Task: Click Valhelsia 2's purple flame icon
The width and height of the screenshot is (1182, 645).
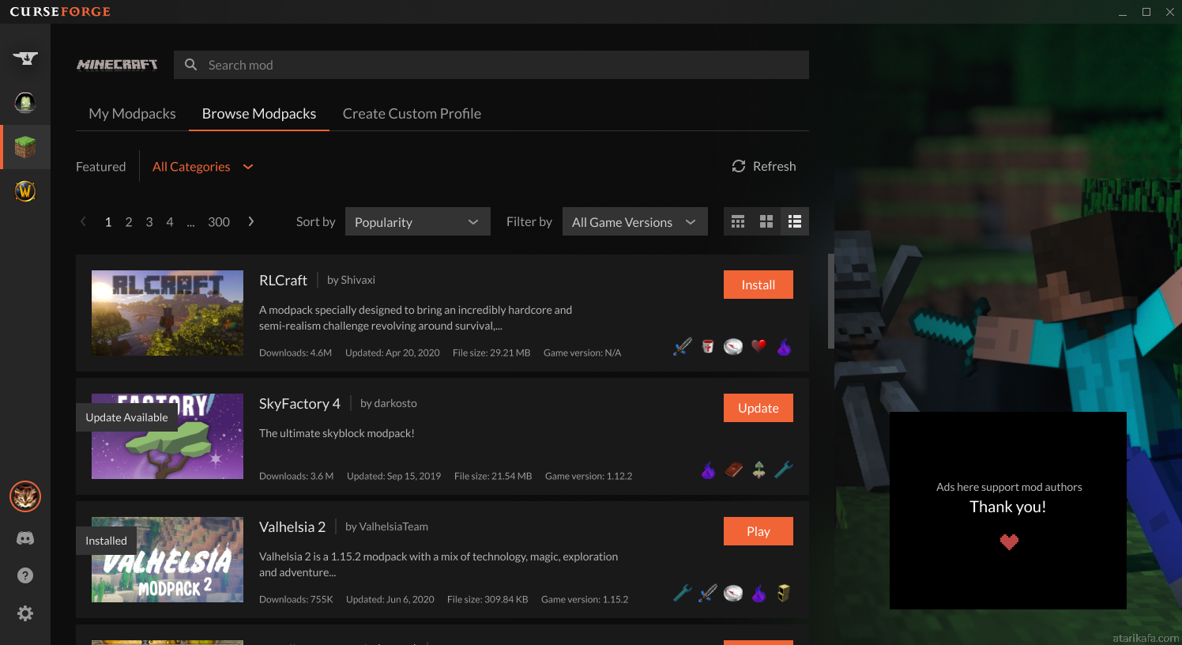Action: 759,593
